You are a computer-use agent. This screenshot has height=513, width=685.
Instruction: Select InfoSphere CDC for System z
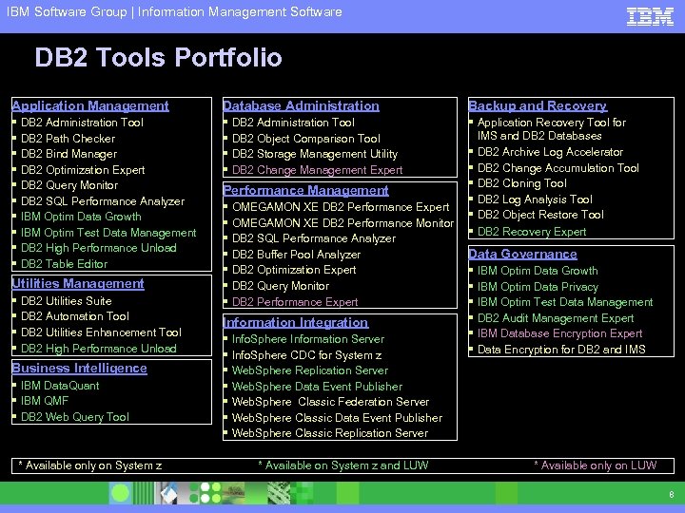point(307,355)
